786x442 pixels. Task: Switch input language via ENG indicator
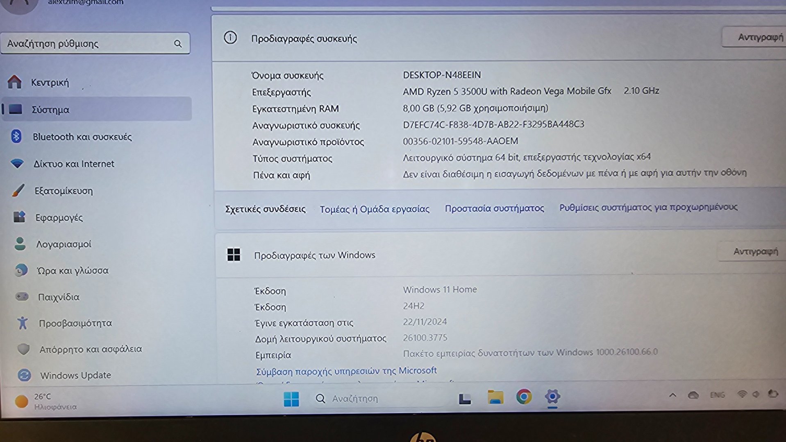[717, 395]
